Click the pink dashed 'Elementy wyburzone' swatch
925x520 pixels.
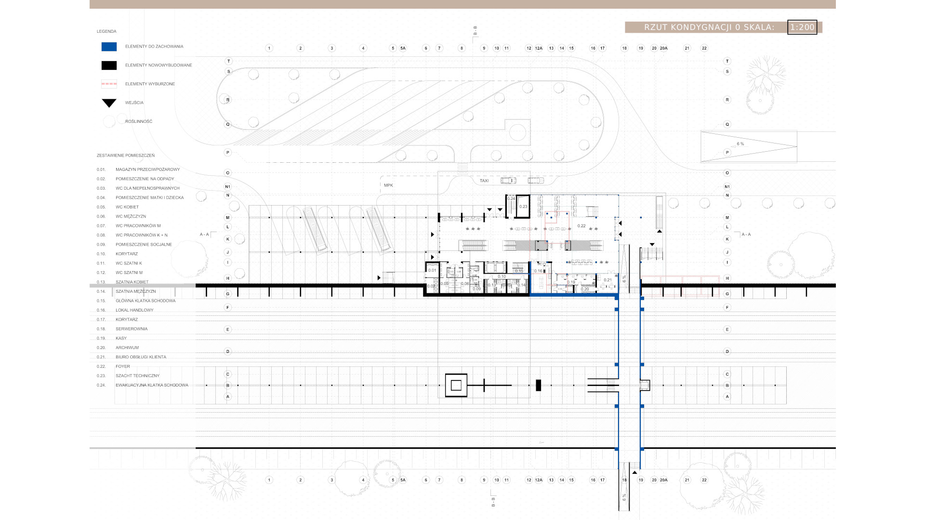[x=109, y=84]
